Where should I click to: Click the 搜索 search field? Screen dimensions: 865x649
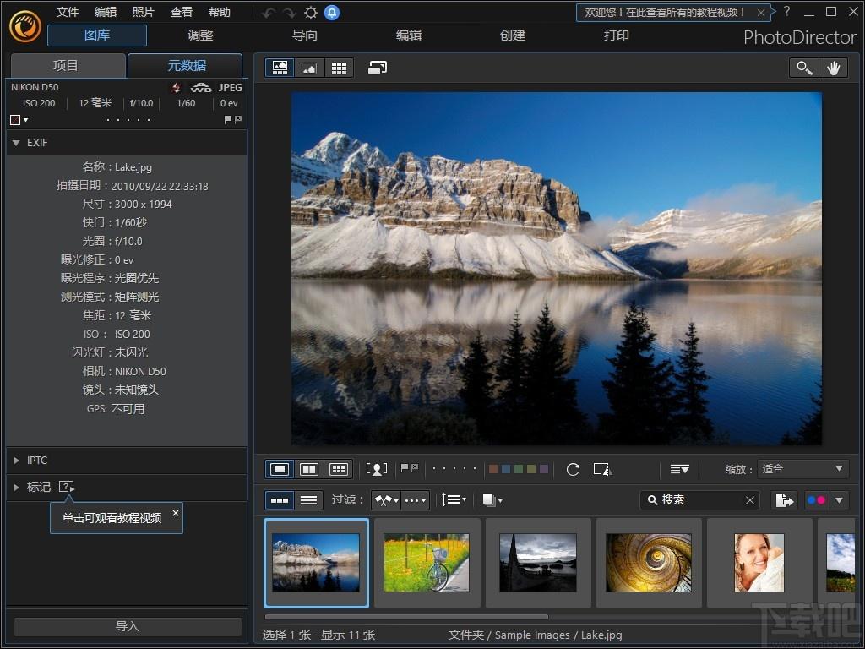700,500
